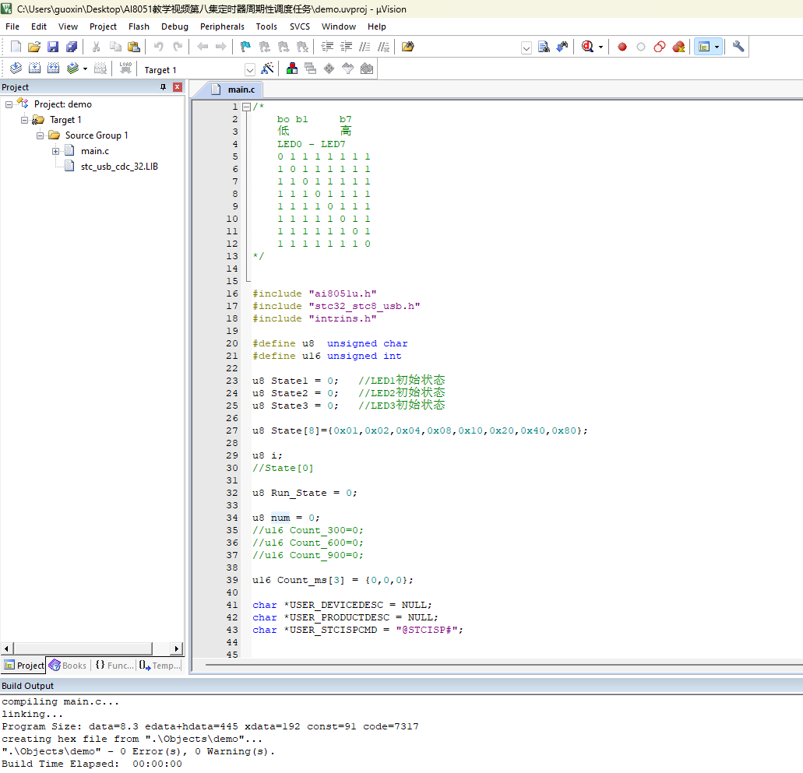The image size is (803, 773).
Task: Close the Project pane
Action: 178,87
